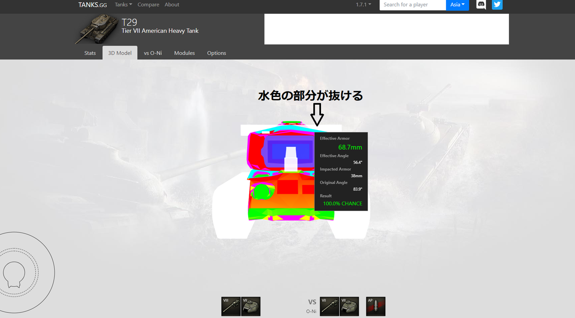The height and width of the screenshot is (318, 575).
Task: Click the Compare menu item
Action: tap(148, 4)
